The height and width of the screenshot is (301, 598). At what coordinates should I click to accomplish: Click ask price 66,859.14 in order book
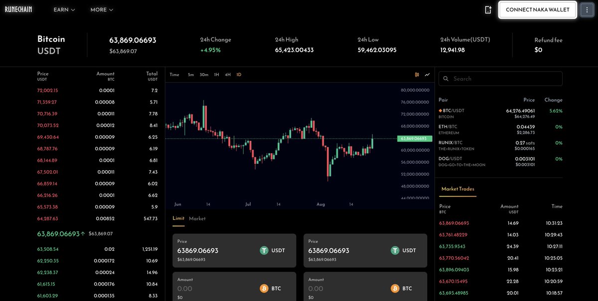(x=47, y=184)
